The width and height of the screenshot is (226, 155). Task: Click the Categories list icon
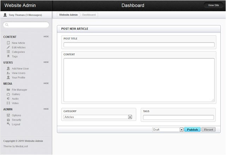pos(8,52)
